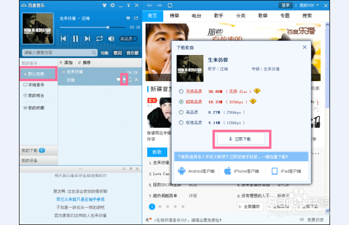Screen dimensions: 349x225
Task: Click the now-playing album art thumbnail
Action: [38, 28]
